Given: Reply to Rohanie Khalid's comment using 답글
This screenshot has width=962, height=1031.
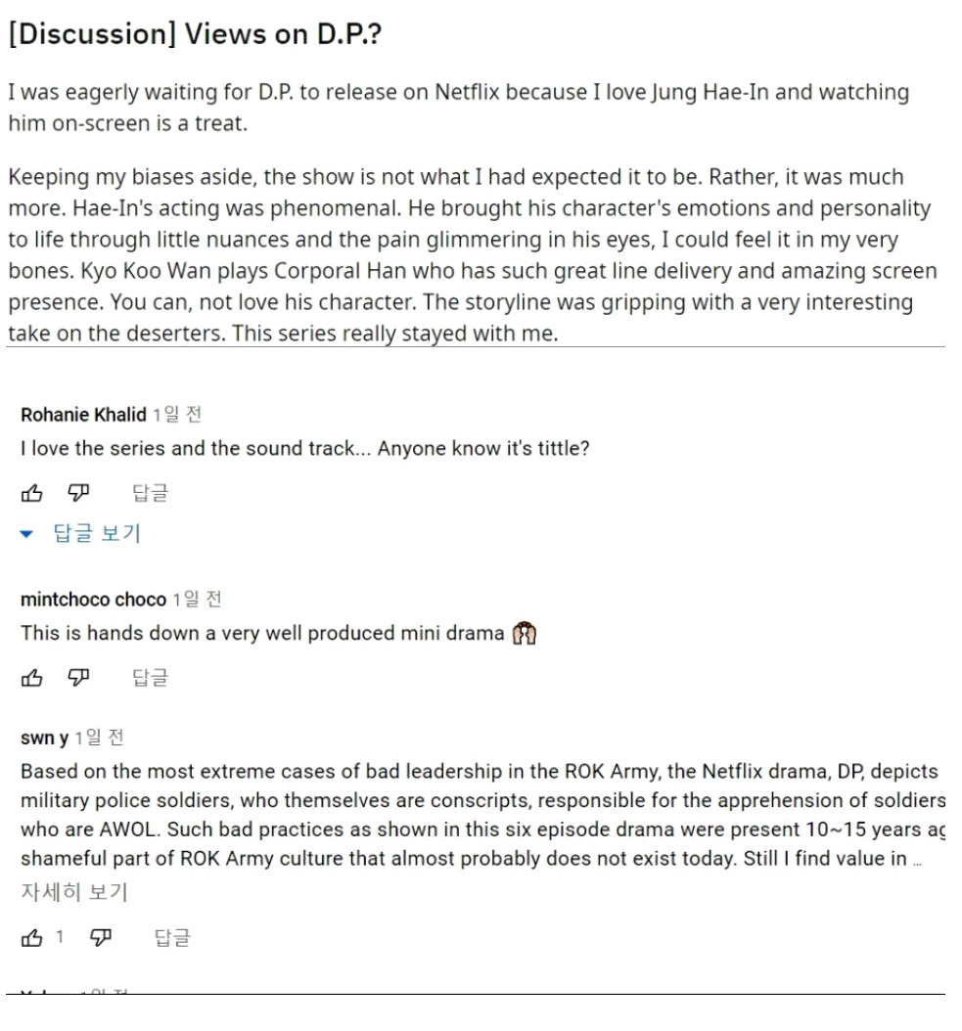Looking at the screenshot, I should pyautogui.click(x=150, y=495).
